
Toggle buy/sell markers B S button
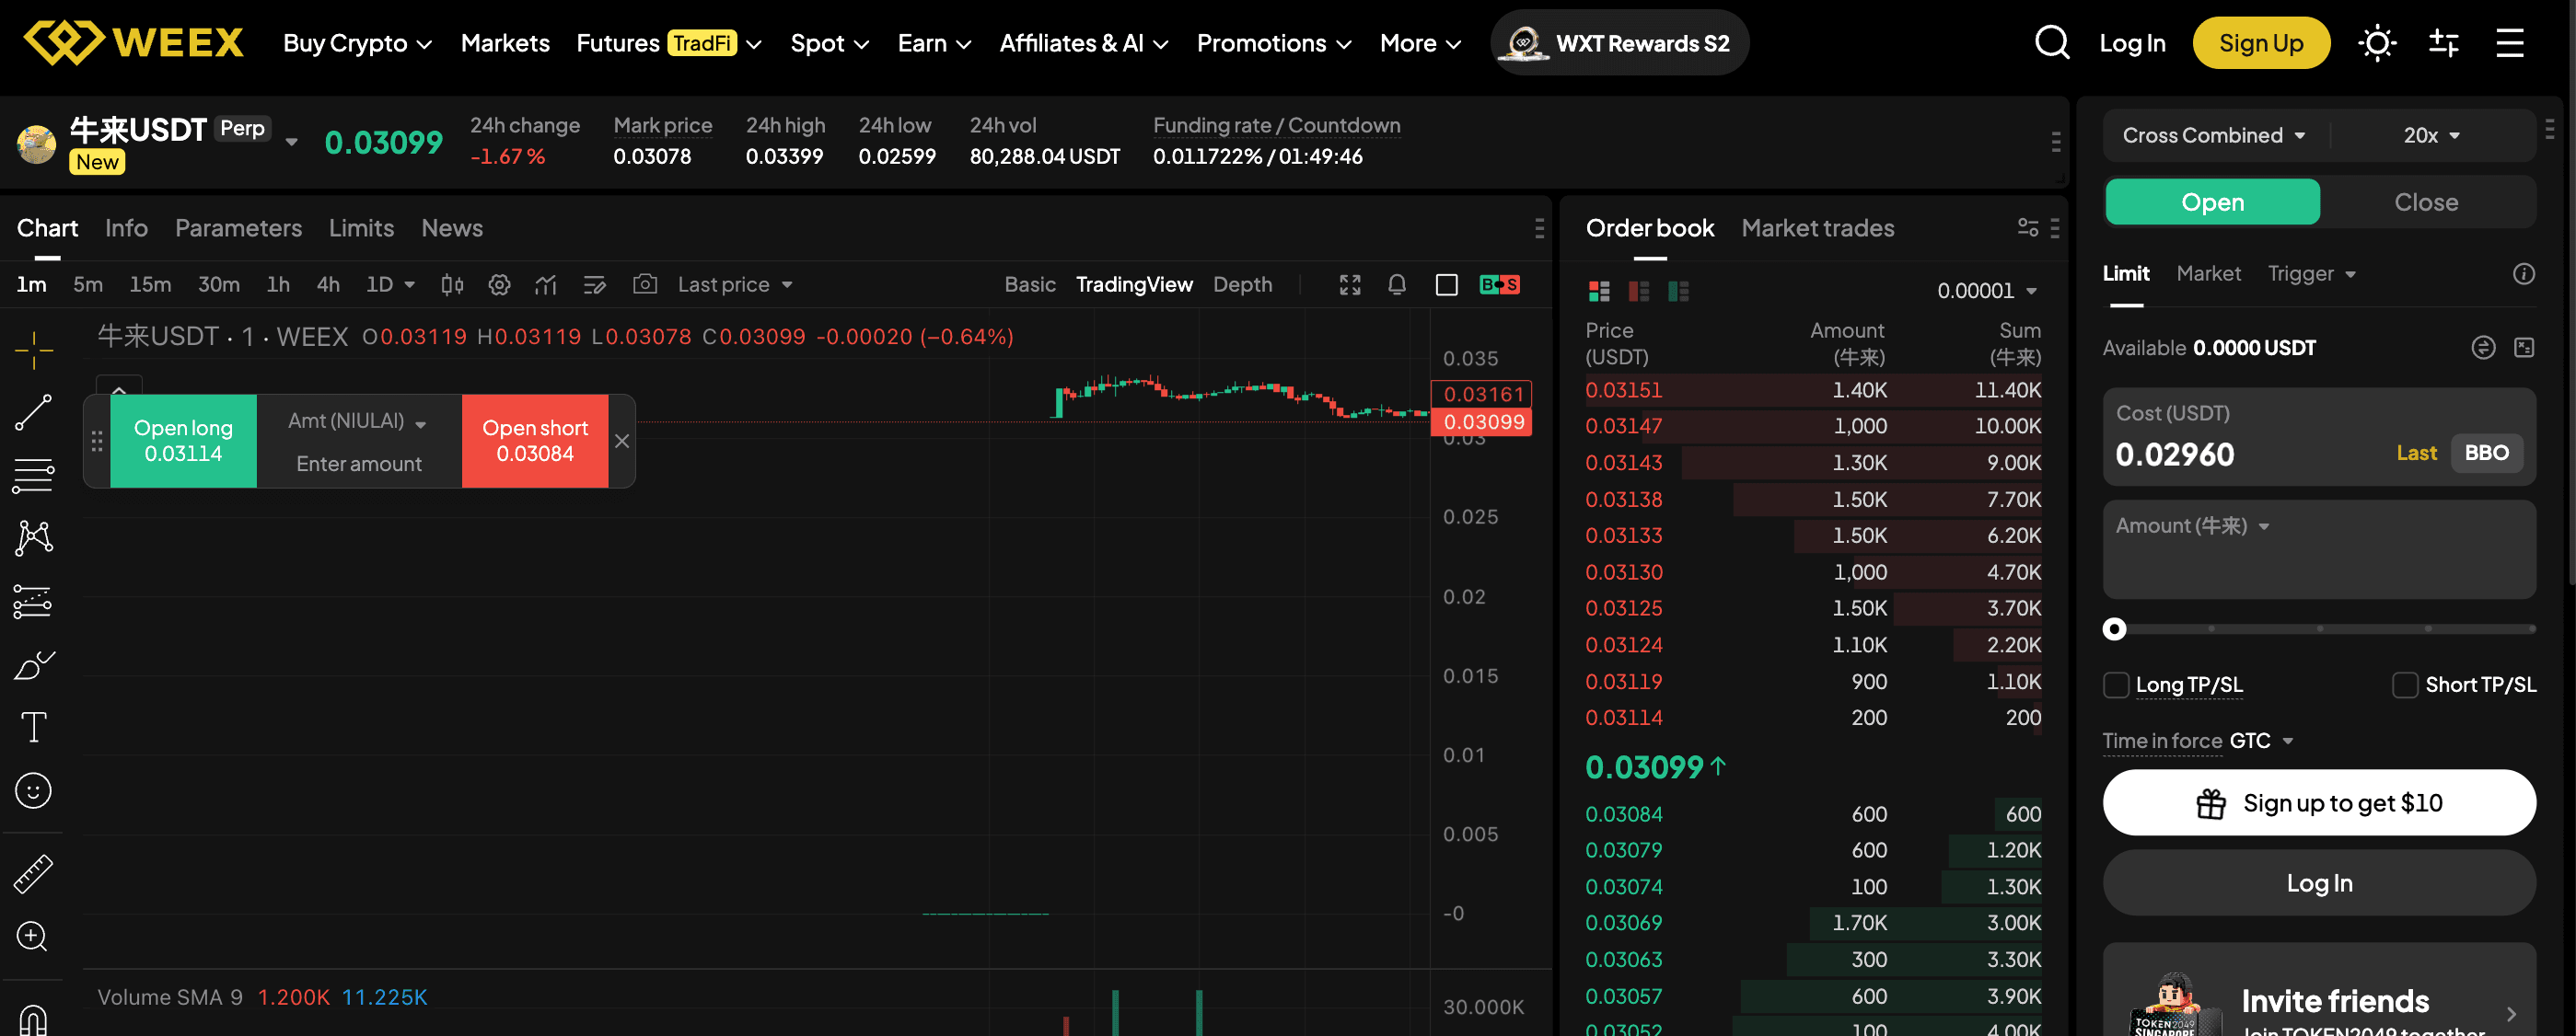pos(1499,284)
